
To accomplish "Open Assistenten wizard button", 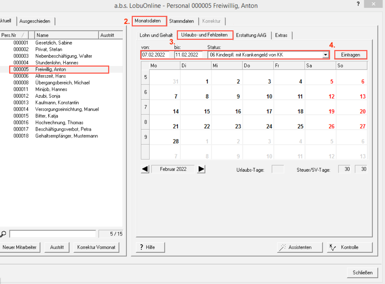I will tap(299, 247).
